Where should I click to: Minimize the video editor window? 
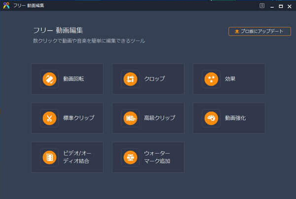click(x=272, y=6)
